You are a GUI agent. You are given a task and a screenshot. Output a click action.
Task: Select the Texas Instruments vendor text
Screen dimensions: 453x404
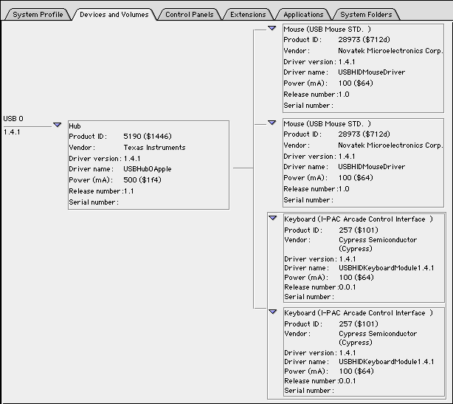coord(154,147)
